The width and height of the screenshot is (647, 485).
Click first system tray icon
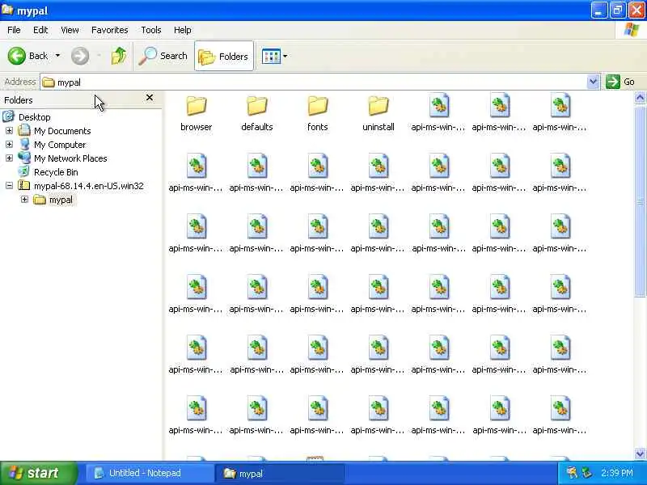(x=572, y=473)
